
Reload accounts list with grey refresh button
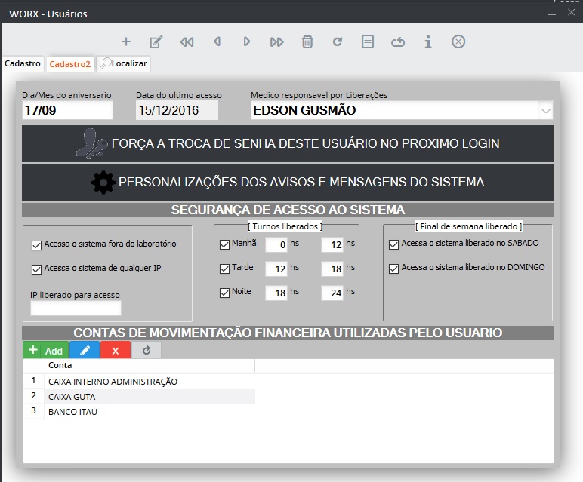[147, 350]
